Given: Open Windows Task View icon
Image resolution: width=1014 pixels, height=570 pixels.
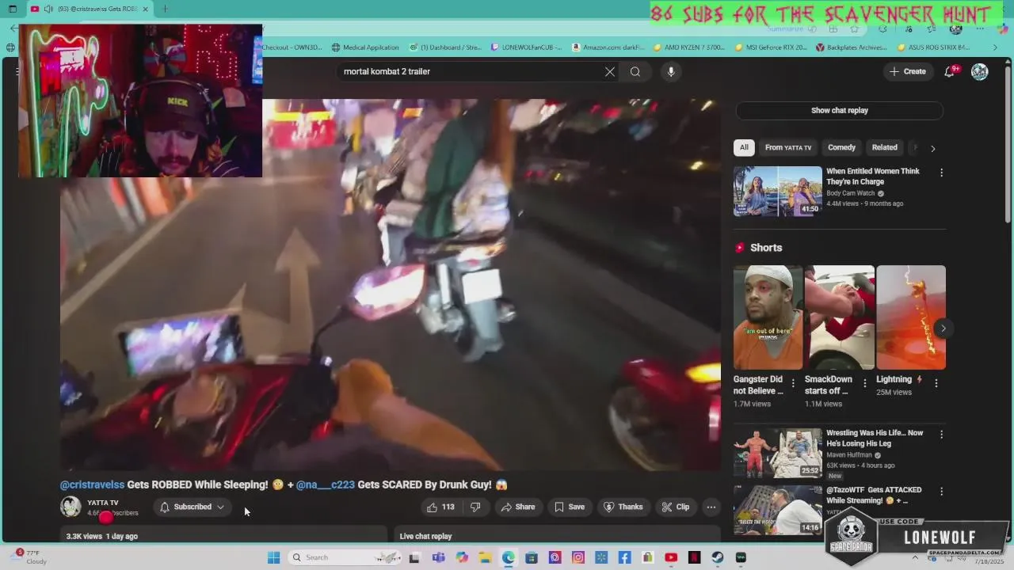Looking at the screenshot, I should click(414, 557).
